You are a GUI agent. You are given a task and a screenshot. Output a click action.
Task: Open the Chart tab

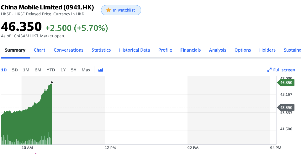40,50
